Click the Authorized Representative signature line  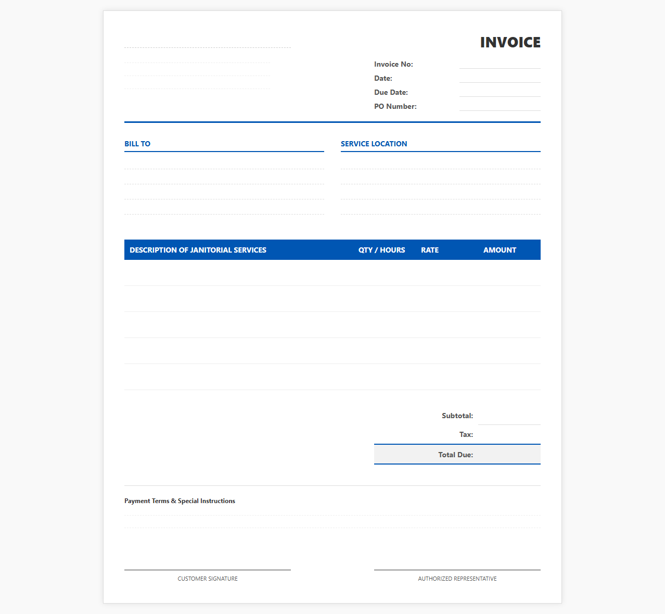point(457,570)
